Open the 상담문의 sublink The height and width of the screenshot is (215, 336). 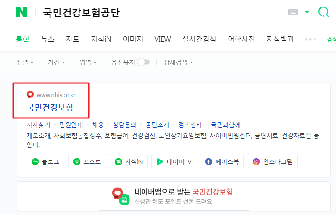point(124,125)
